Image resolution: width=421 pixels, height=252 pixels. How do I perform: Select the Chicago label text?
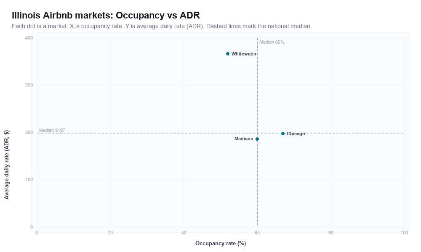pos(296,134)
